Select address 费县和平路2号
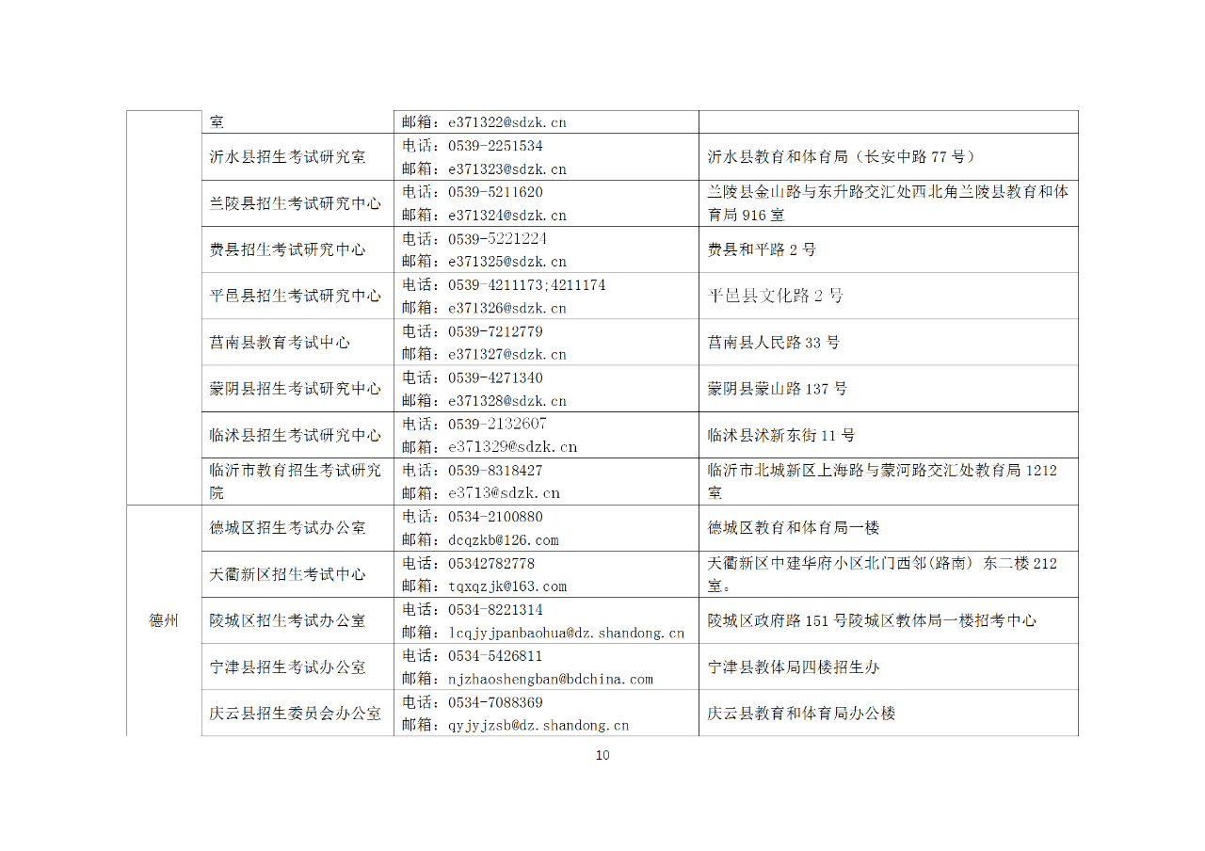 click(762, 249)
